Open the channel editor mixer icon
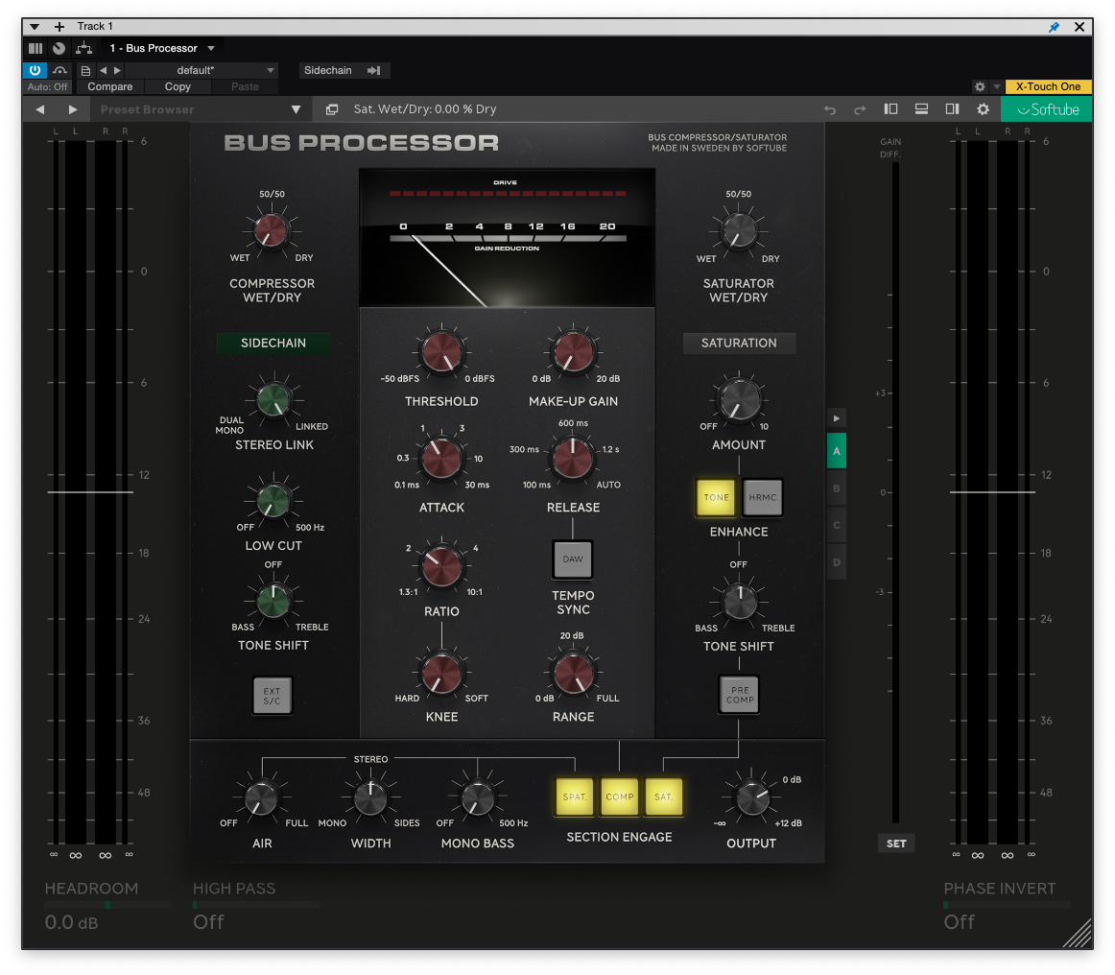The image size is (1115, 975). point(36,48)
